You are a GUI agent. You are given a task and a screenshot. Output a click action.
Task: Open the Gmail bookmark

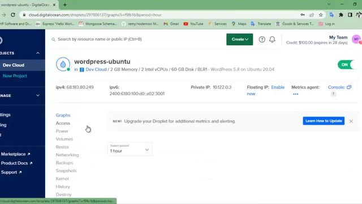tap(171, 24)
